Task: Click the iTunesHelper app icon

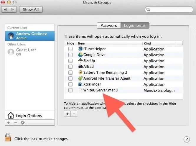Action: [x=80, y=49]
